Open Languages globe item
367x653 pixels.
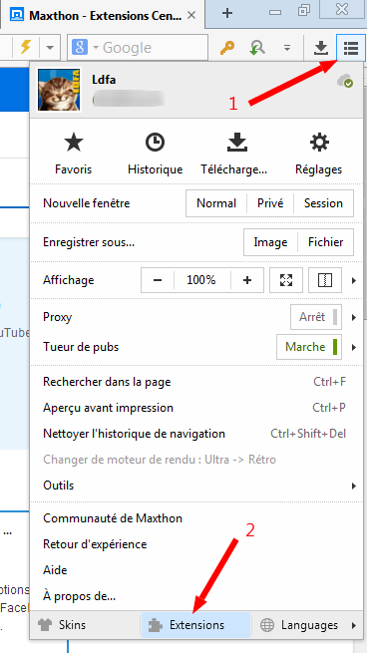coord(298,625)
